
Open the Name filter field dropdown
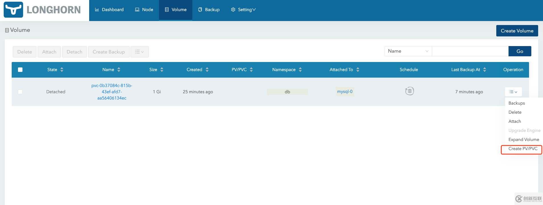point(408,51)
